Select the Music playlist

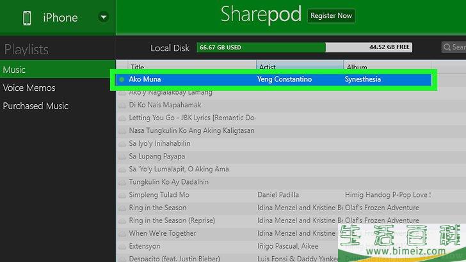[x=58, y=70]
